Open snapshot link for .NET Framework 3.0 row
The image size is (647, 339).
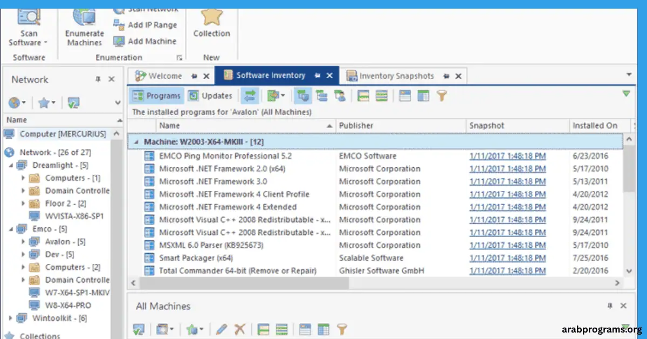507,181
